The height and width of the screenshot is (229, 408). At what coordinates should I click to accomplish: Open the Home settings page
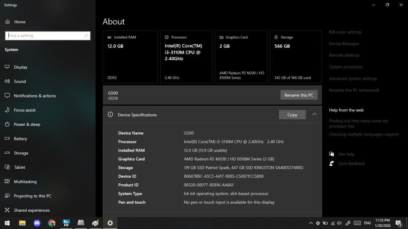tap(20, 22)
